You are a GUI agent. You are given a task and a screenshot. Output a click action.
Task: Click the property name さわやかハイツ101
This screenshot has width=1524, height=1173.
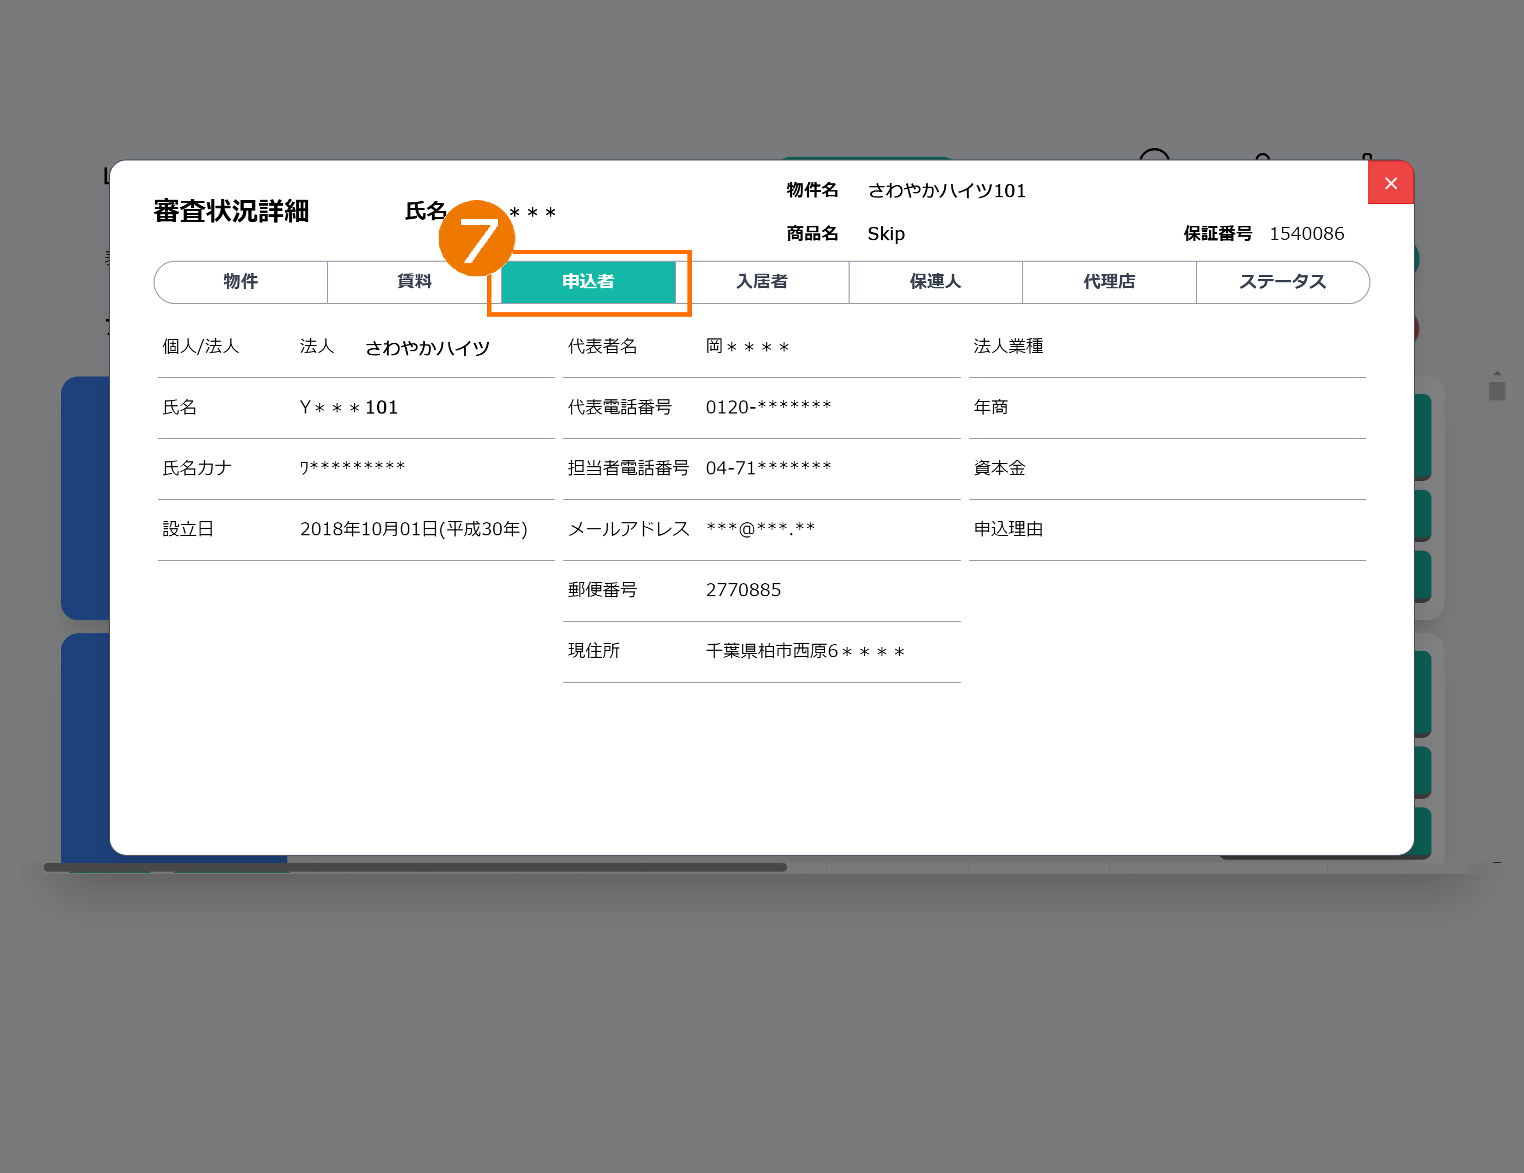tap(946, 190)
